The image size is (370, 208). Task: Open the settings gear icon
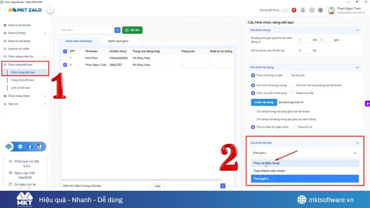click(320, 10)
